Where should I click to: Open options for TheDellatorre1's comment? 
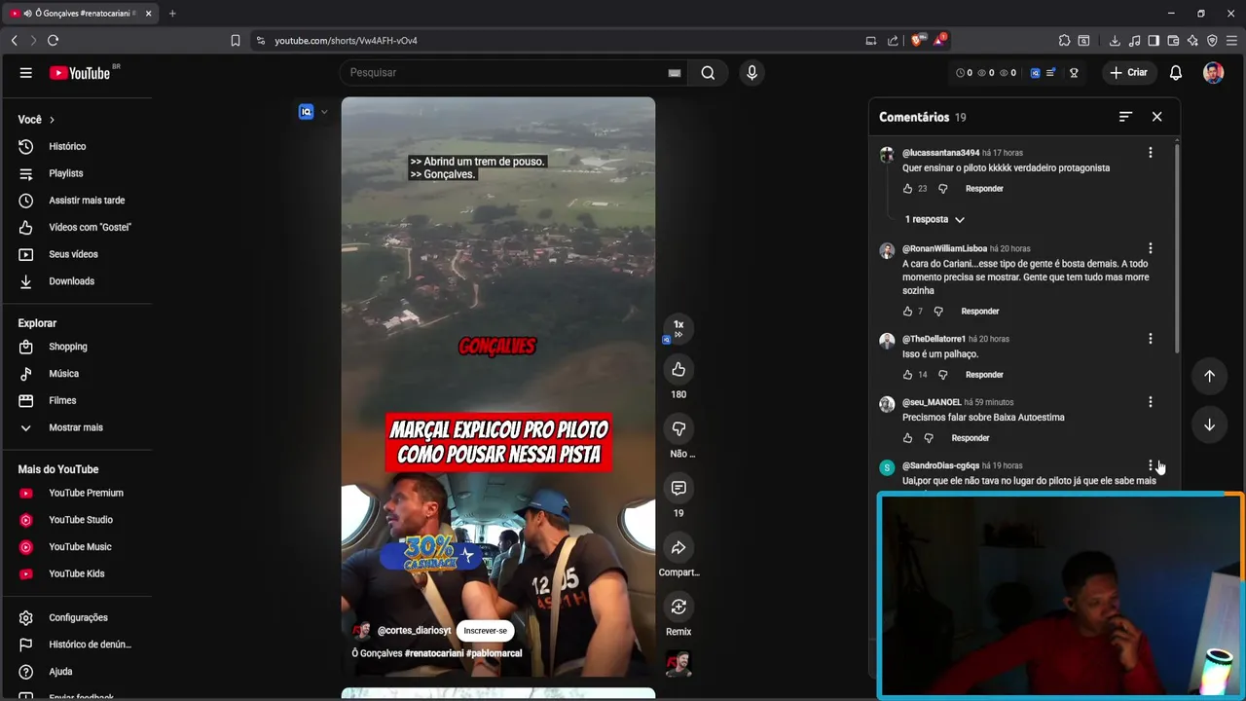point(1151,339)
